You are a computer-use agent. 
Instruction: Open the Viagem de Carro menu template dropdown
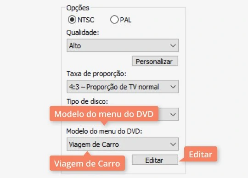pos(123,144)
